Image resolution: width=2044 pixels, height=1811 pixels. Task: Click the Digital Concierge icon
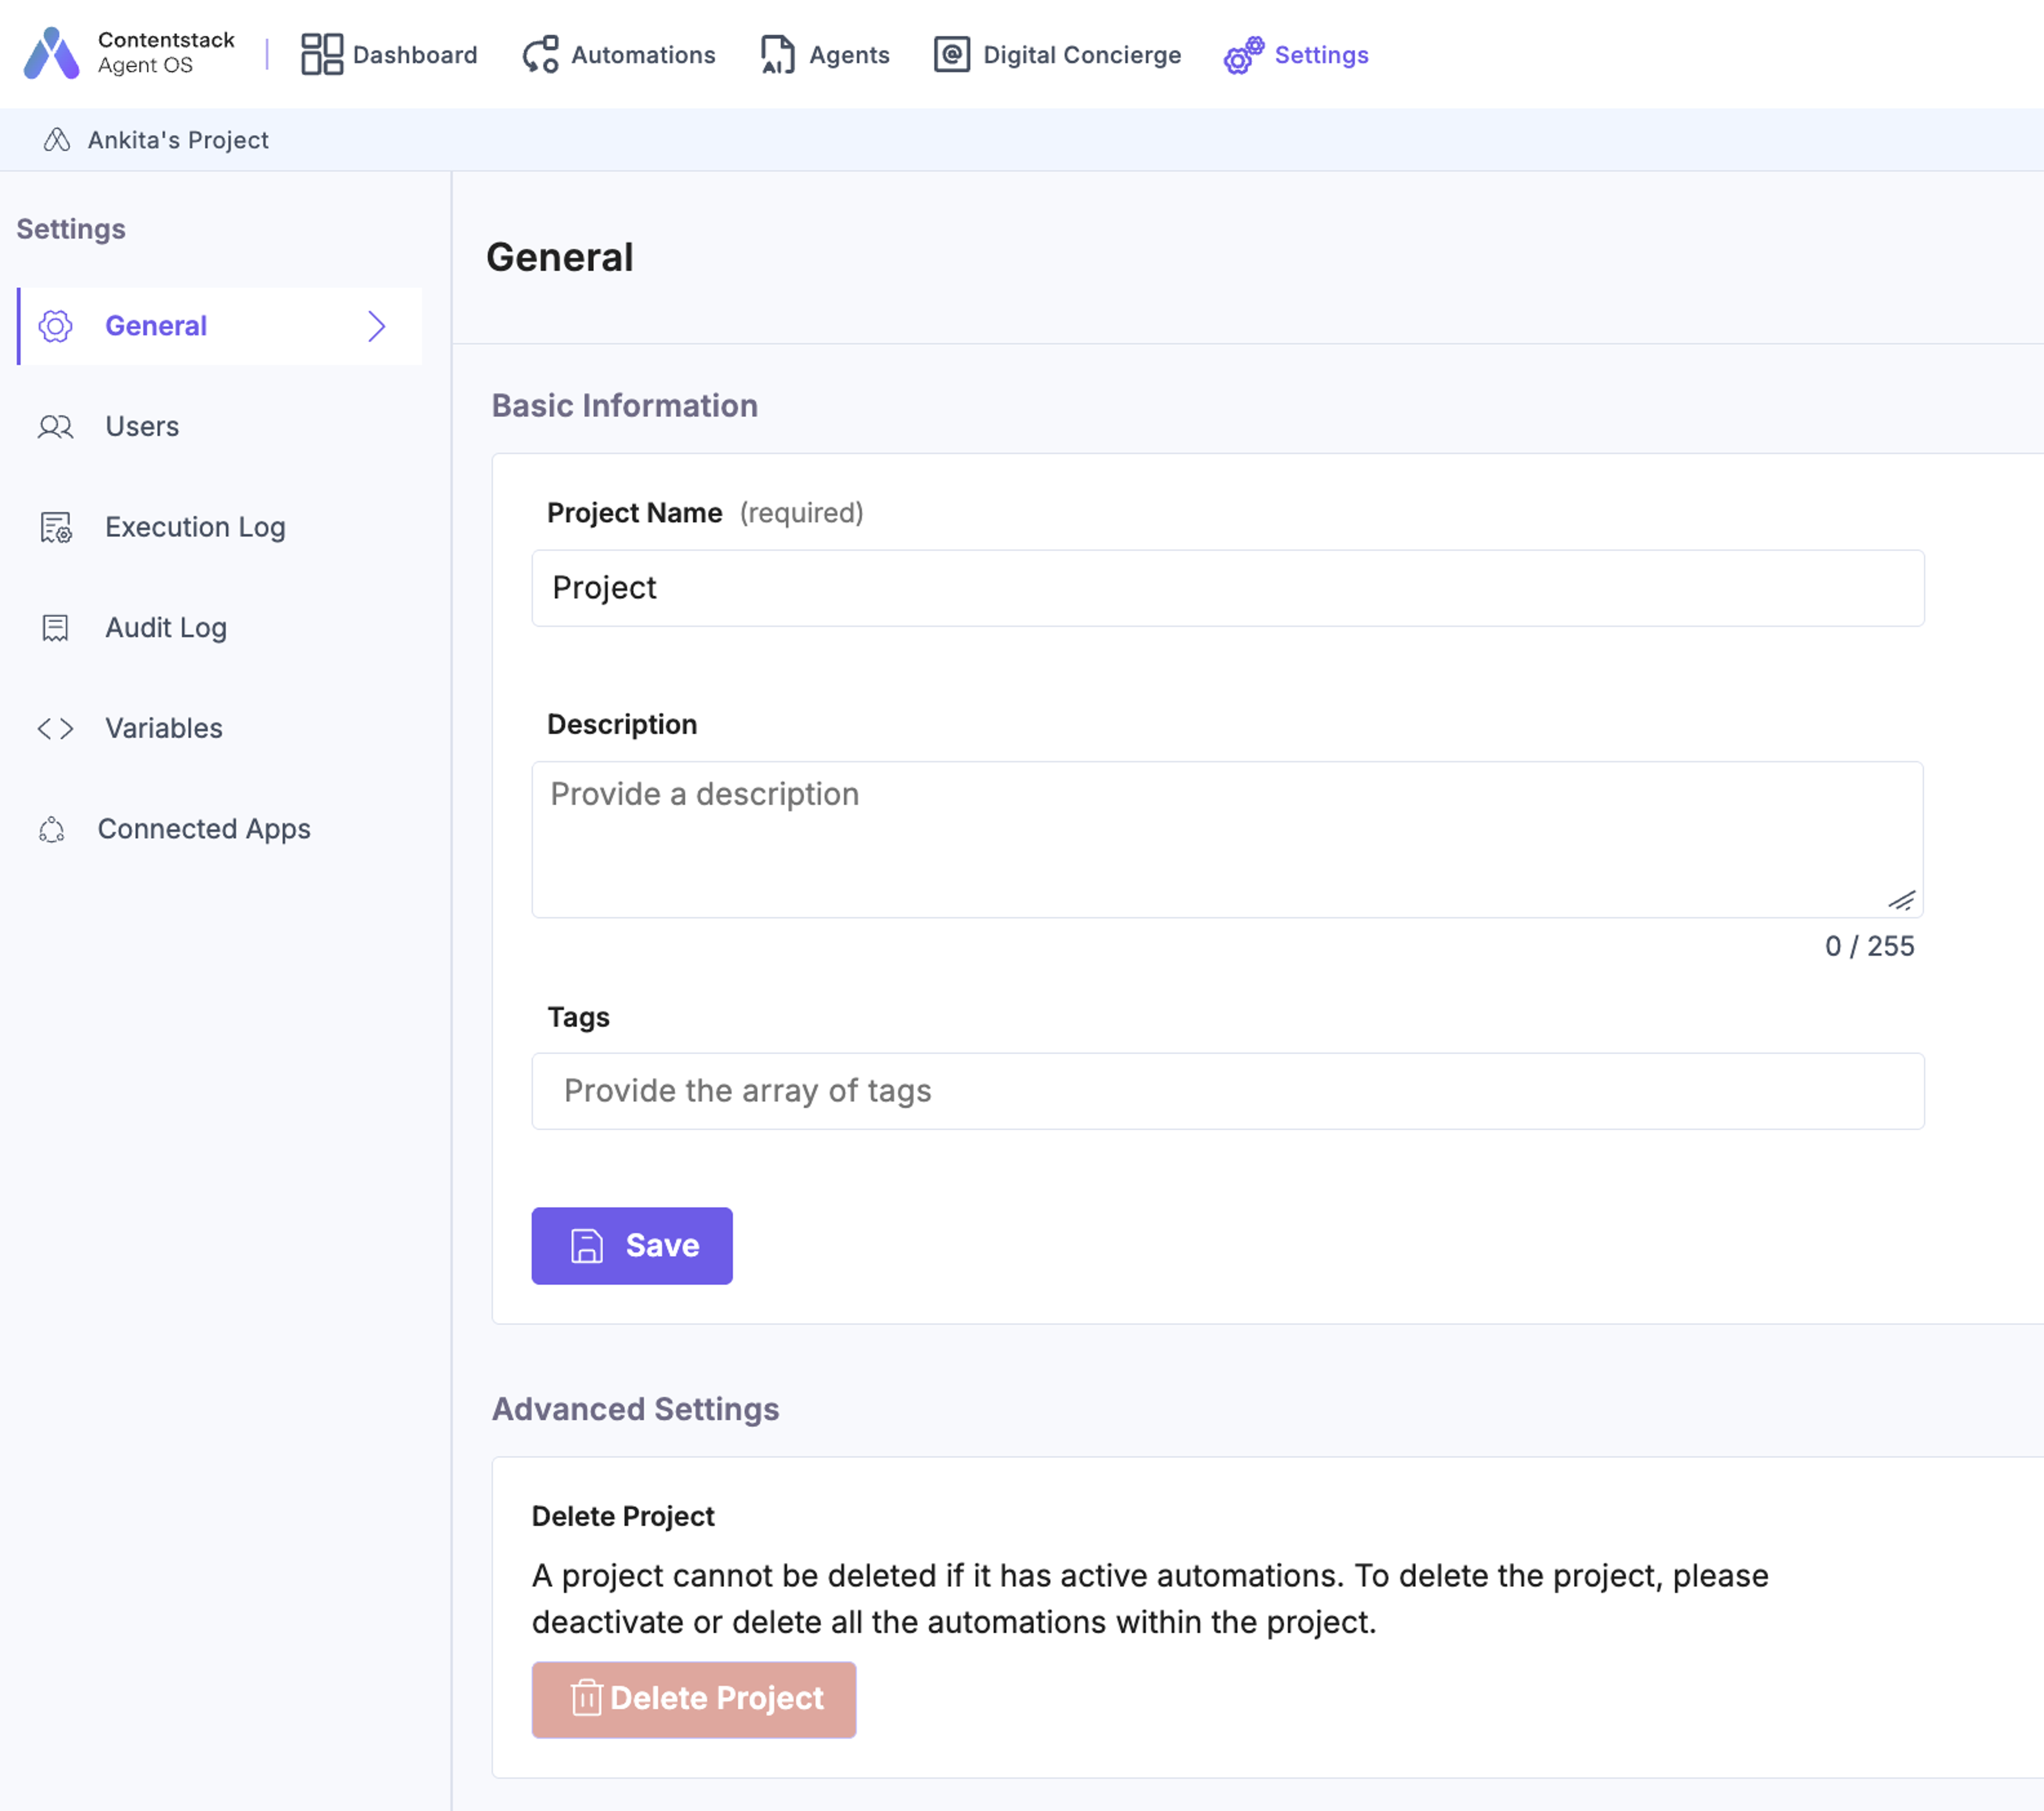951,54
